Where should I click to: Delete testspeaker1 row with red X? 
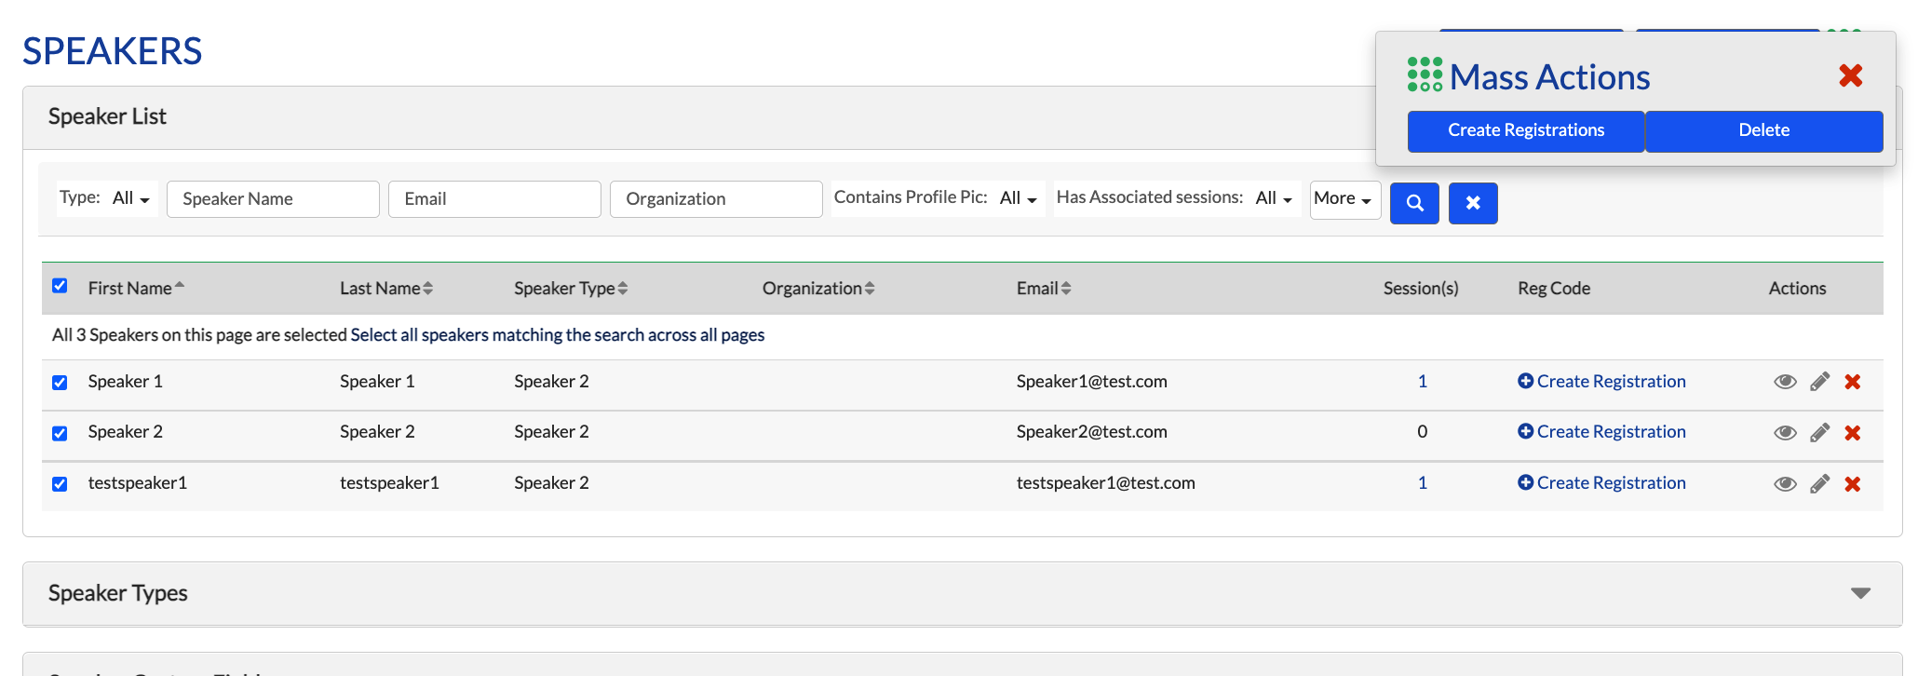[1853, 484]
